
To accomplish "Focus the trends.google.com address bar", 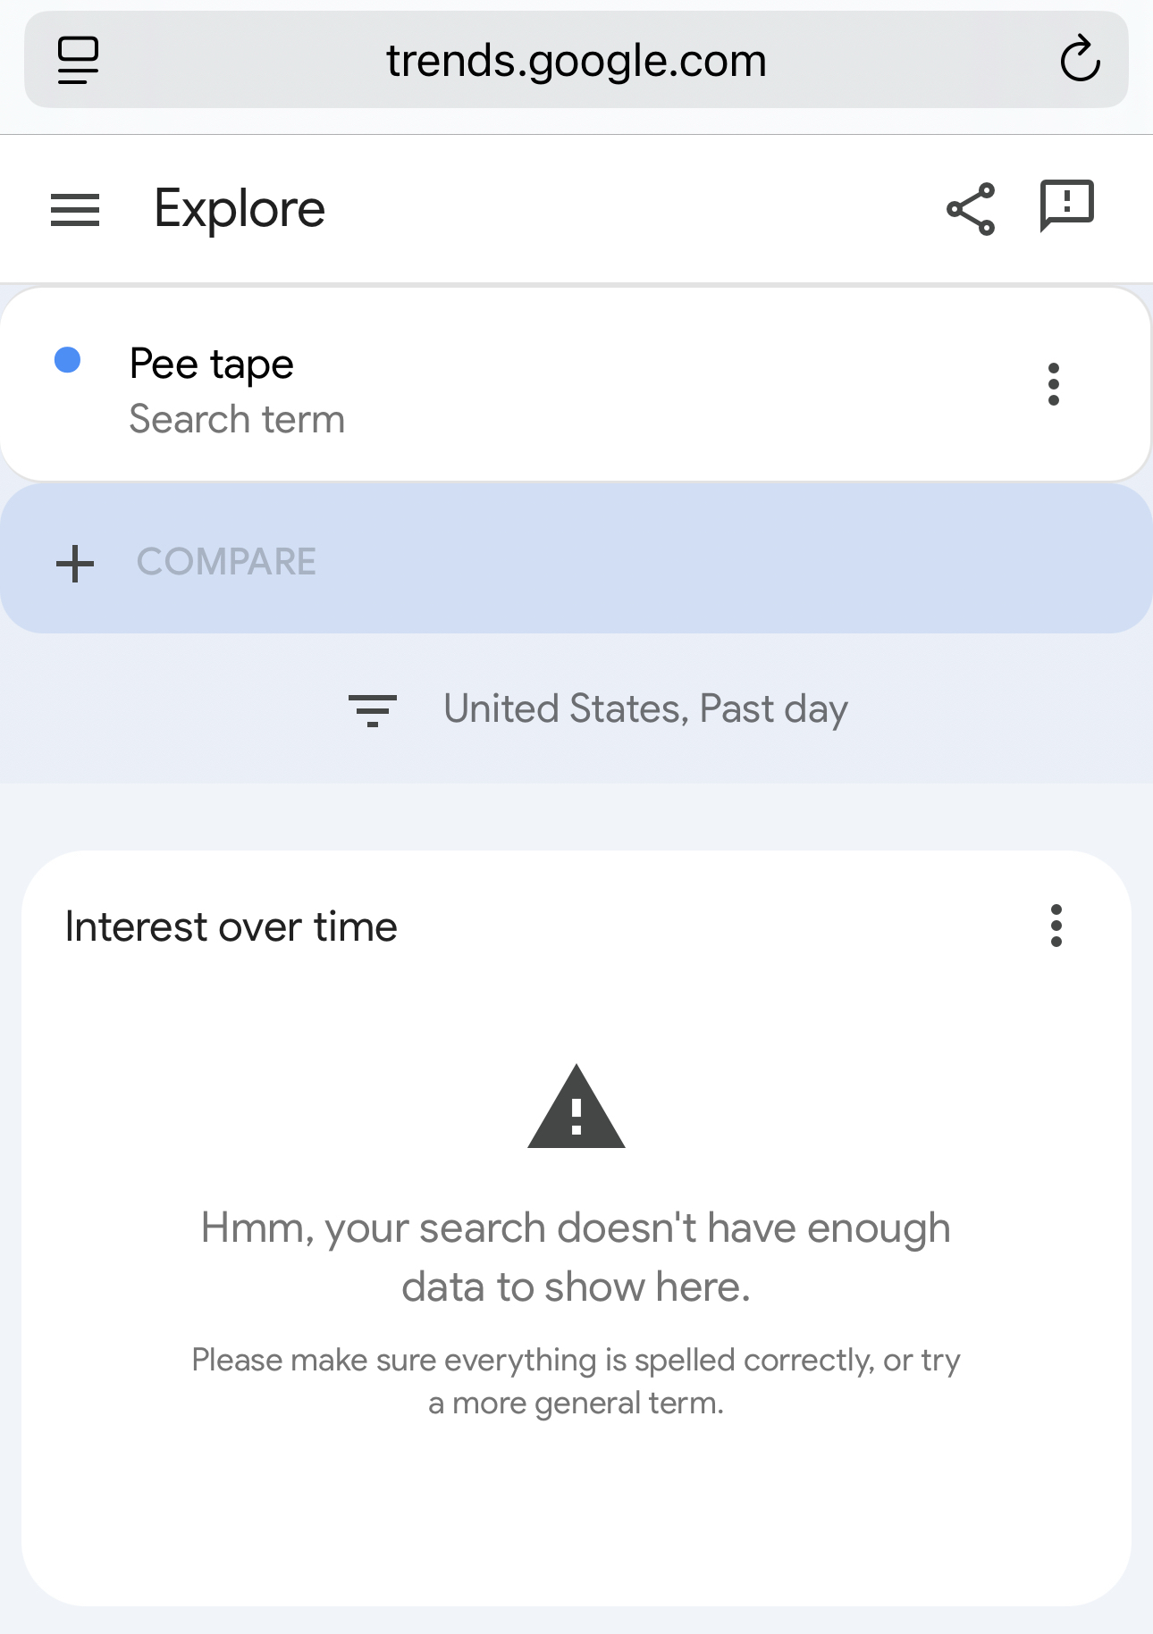I will click(x=576, y=61).
